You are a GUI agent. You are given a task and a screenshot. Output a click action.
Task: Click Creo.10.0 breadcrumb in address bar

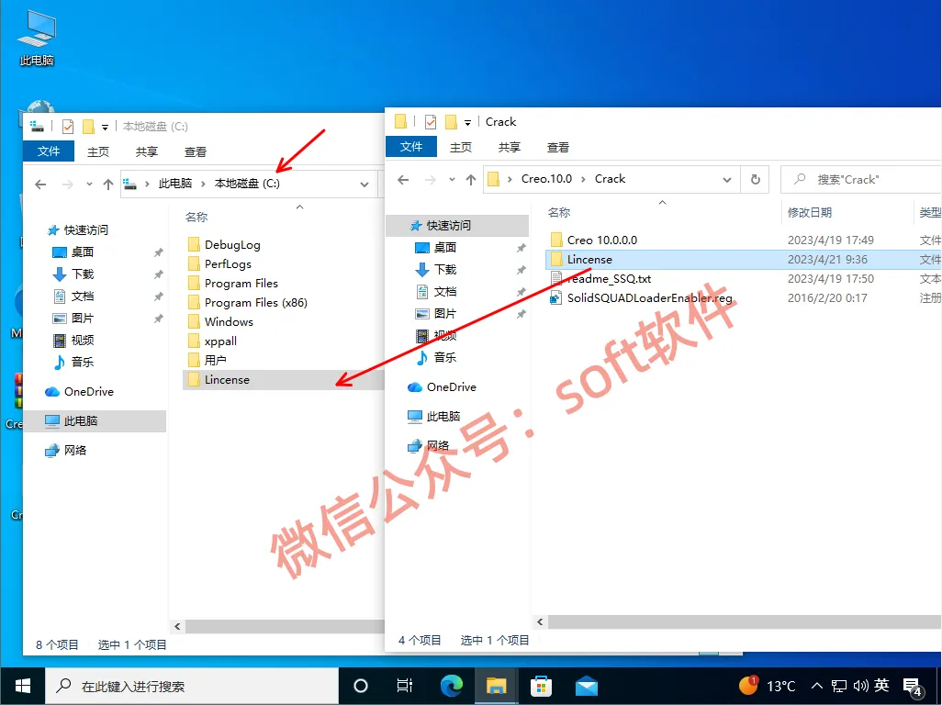546,179
